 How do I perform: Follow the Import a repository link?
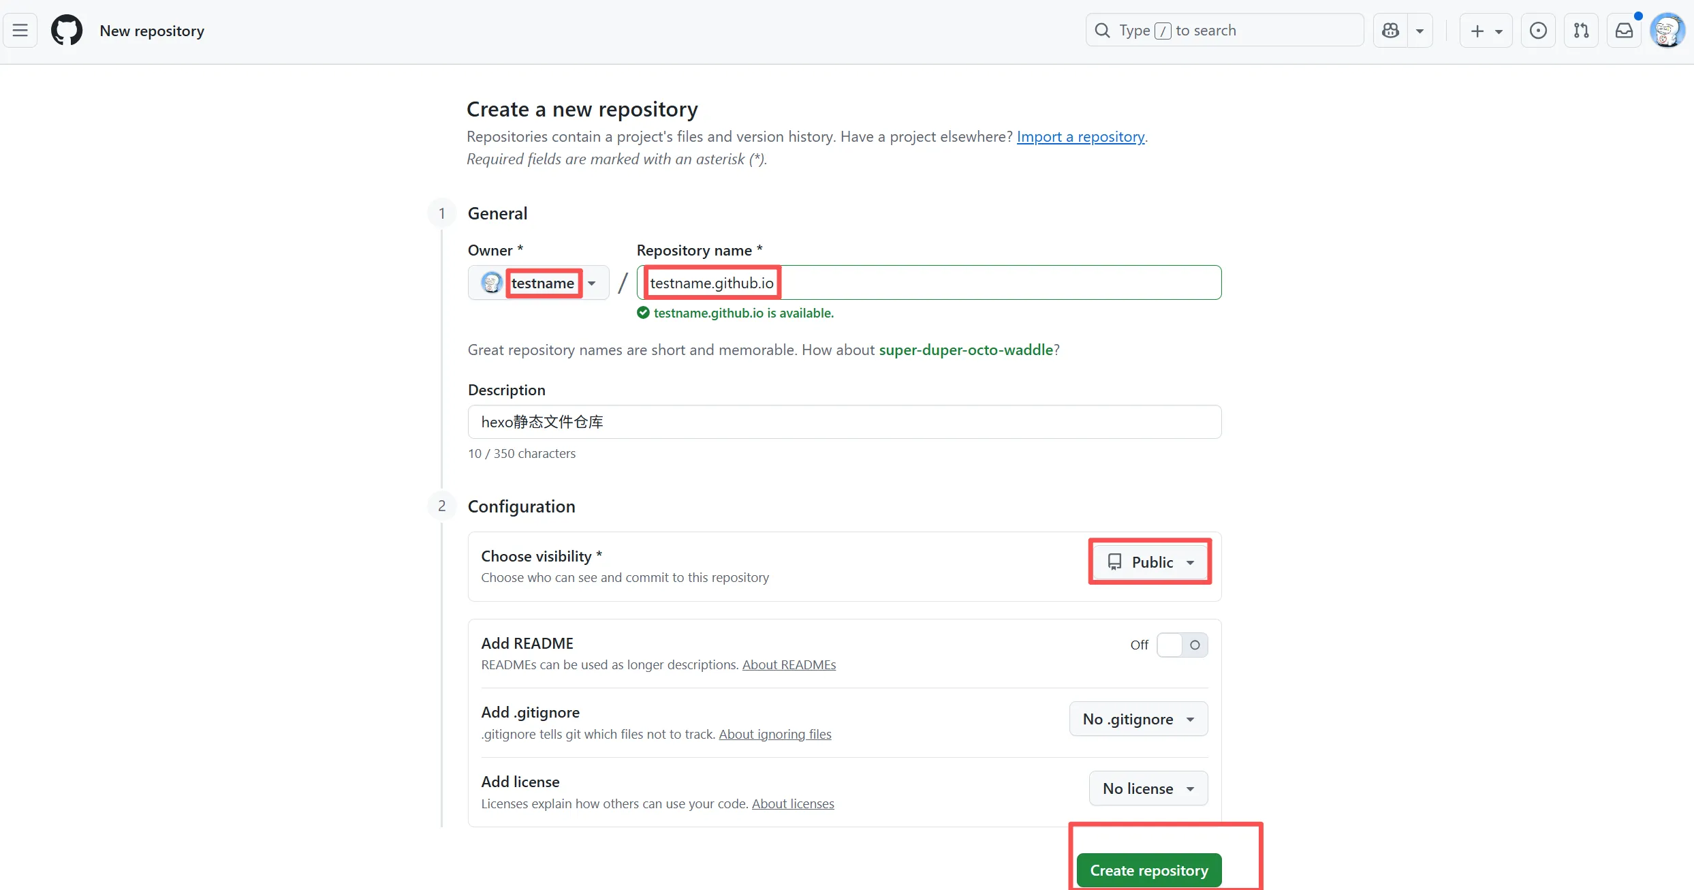[x=1080, y=137]
